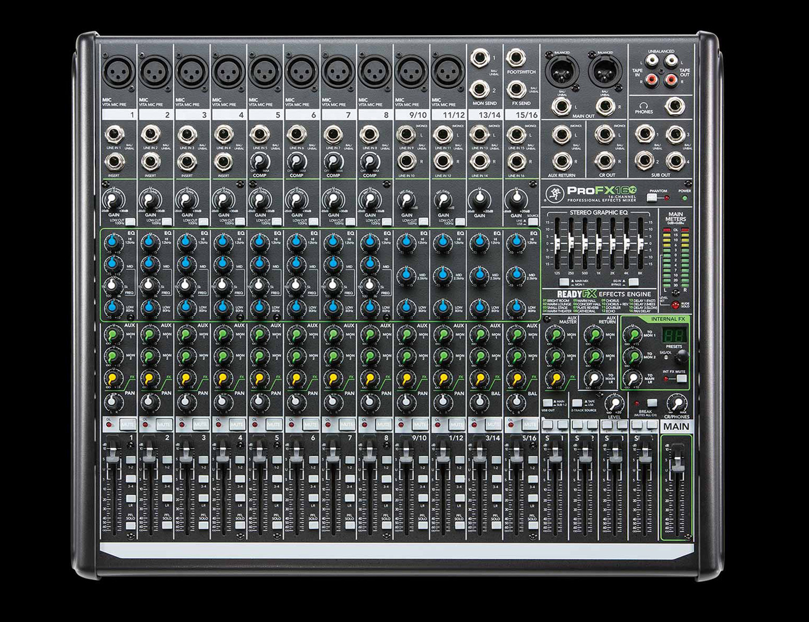Click the FX SEND jack
The image size is (809, 622).
tap(517, 90)
